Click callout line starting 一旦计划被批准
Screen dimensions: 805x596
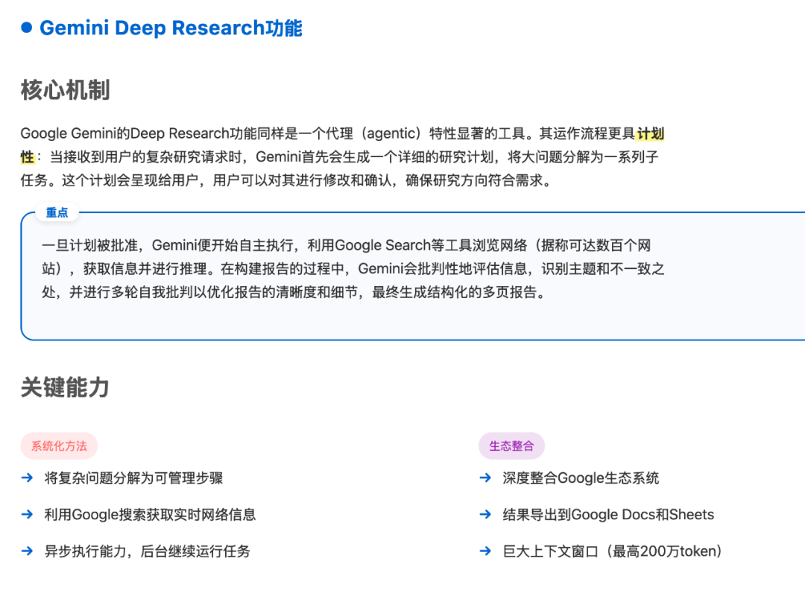[347, 245]
